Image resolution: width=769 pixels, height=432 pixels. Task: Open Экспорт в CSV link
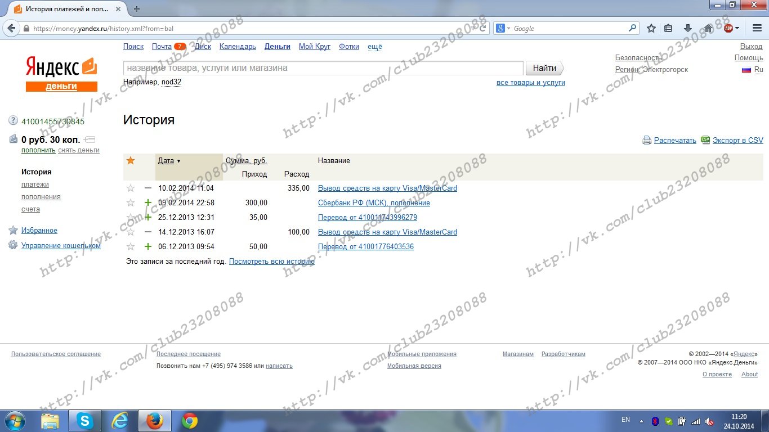tap(738, 141)
